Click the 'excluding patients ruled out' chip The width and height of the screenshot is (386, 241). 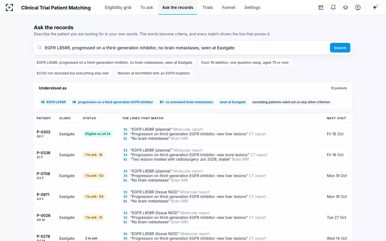(291, 102)
